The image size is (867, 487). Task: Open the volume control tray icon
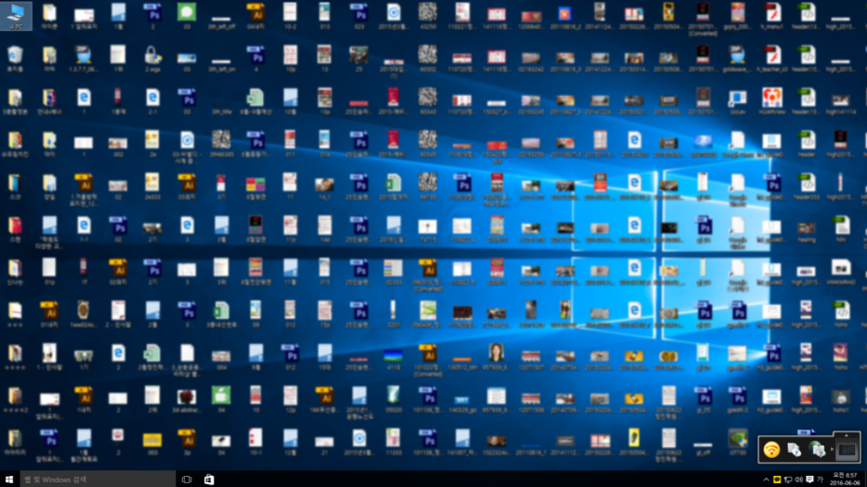[799, 479]
